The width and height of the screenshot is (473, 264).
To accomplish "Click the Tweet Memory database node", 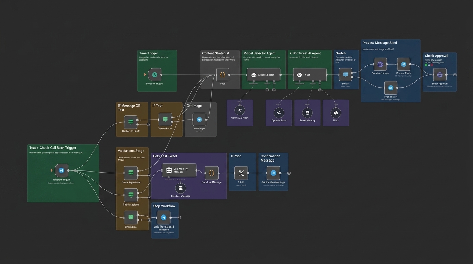I will pyautogui.click(x=307, y=113).
